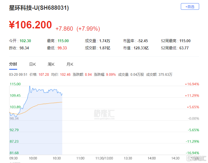Click the 87.23 y-axis label
The image size is (208, 163).
(x=14, y=141)
